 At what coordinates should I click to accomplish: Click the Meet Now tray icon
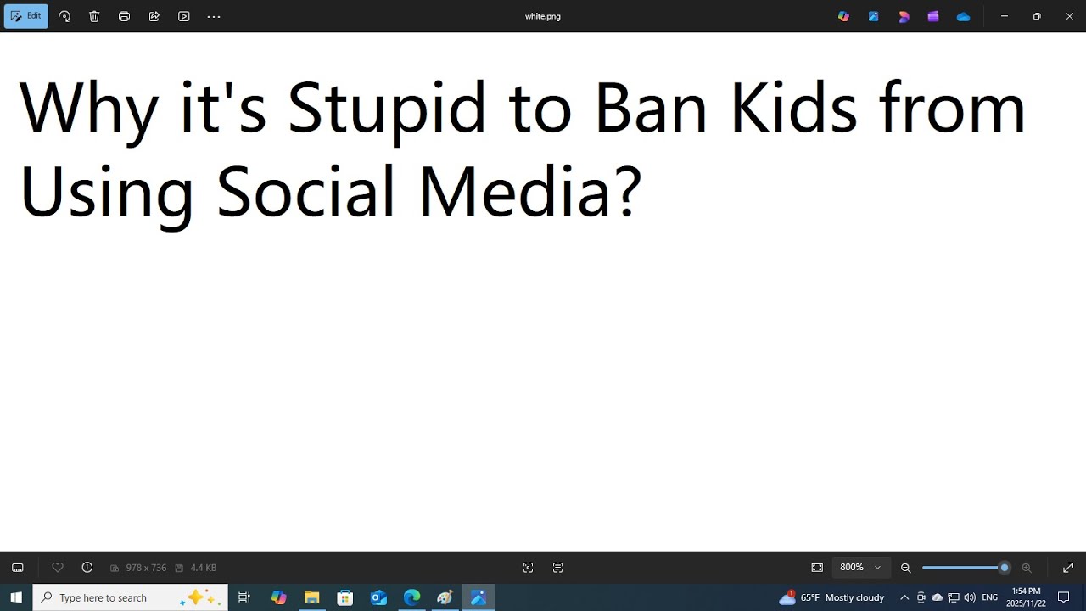[921, 597]
